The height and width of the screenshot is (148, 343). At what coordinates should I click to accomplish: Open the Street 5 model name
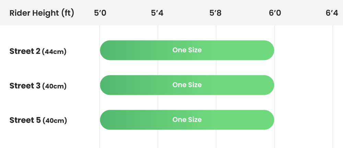25,120
